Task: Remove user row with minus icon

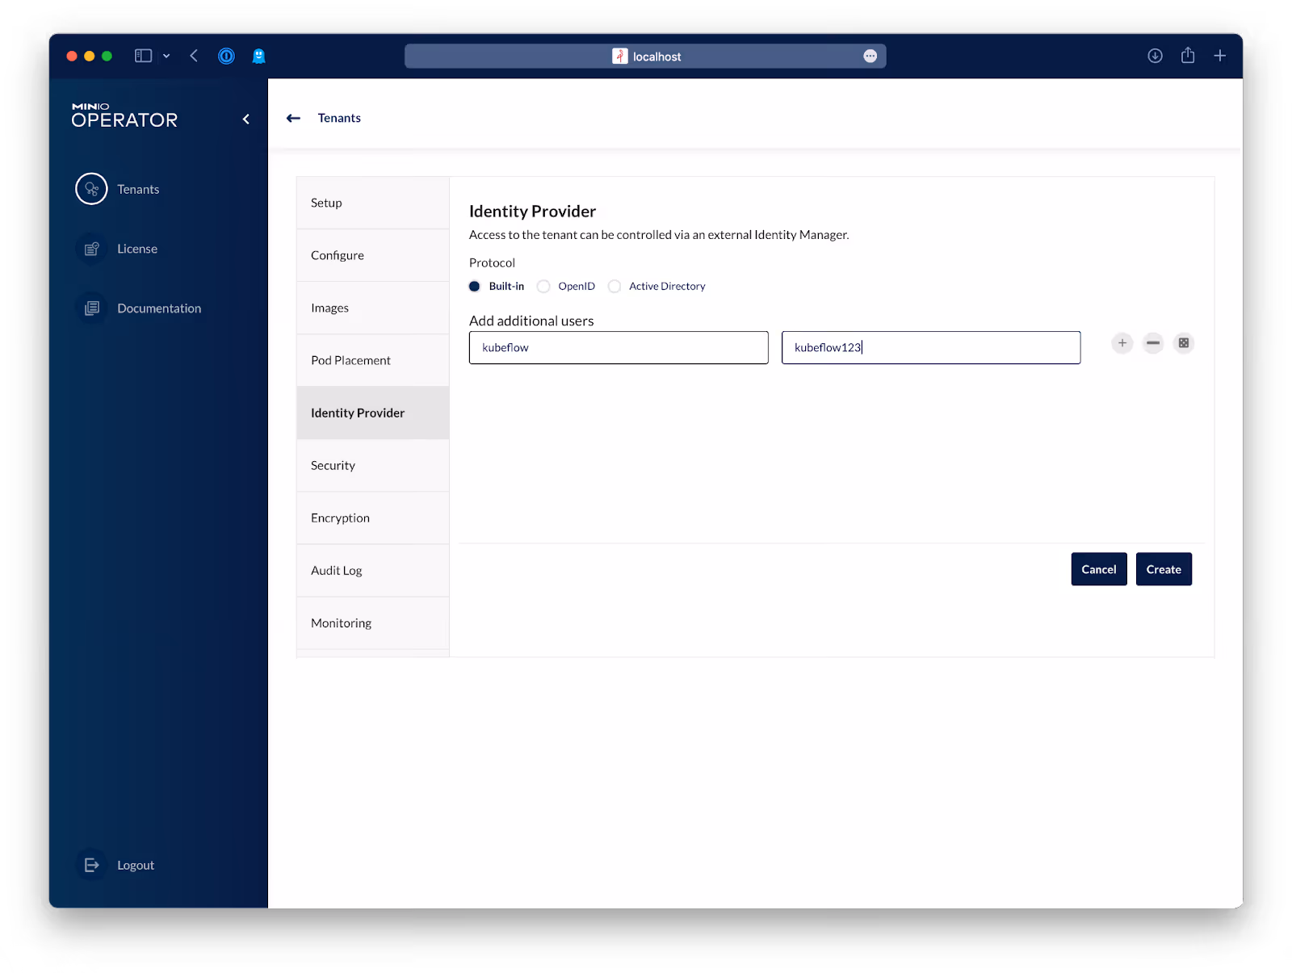Action: coord(1153,343)
